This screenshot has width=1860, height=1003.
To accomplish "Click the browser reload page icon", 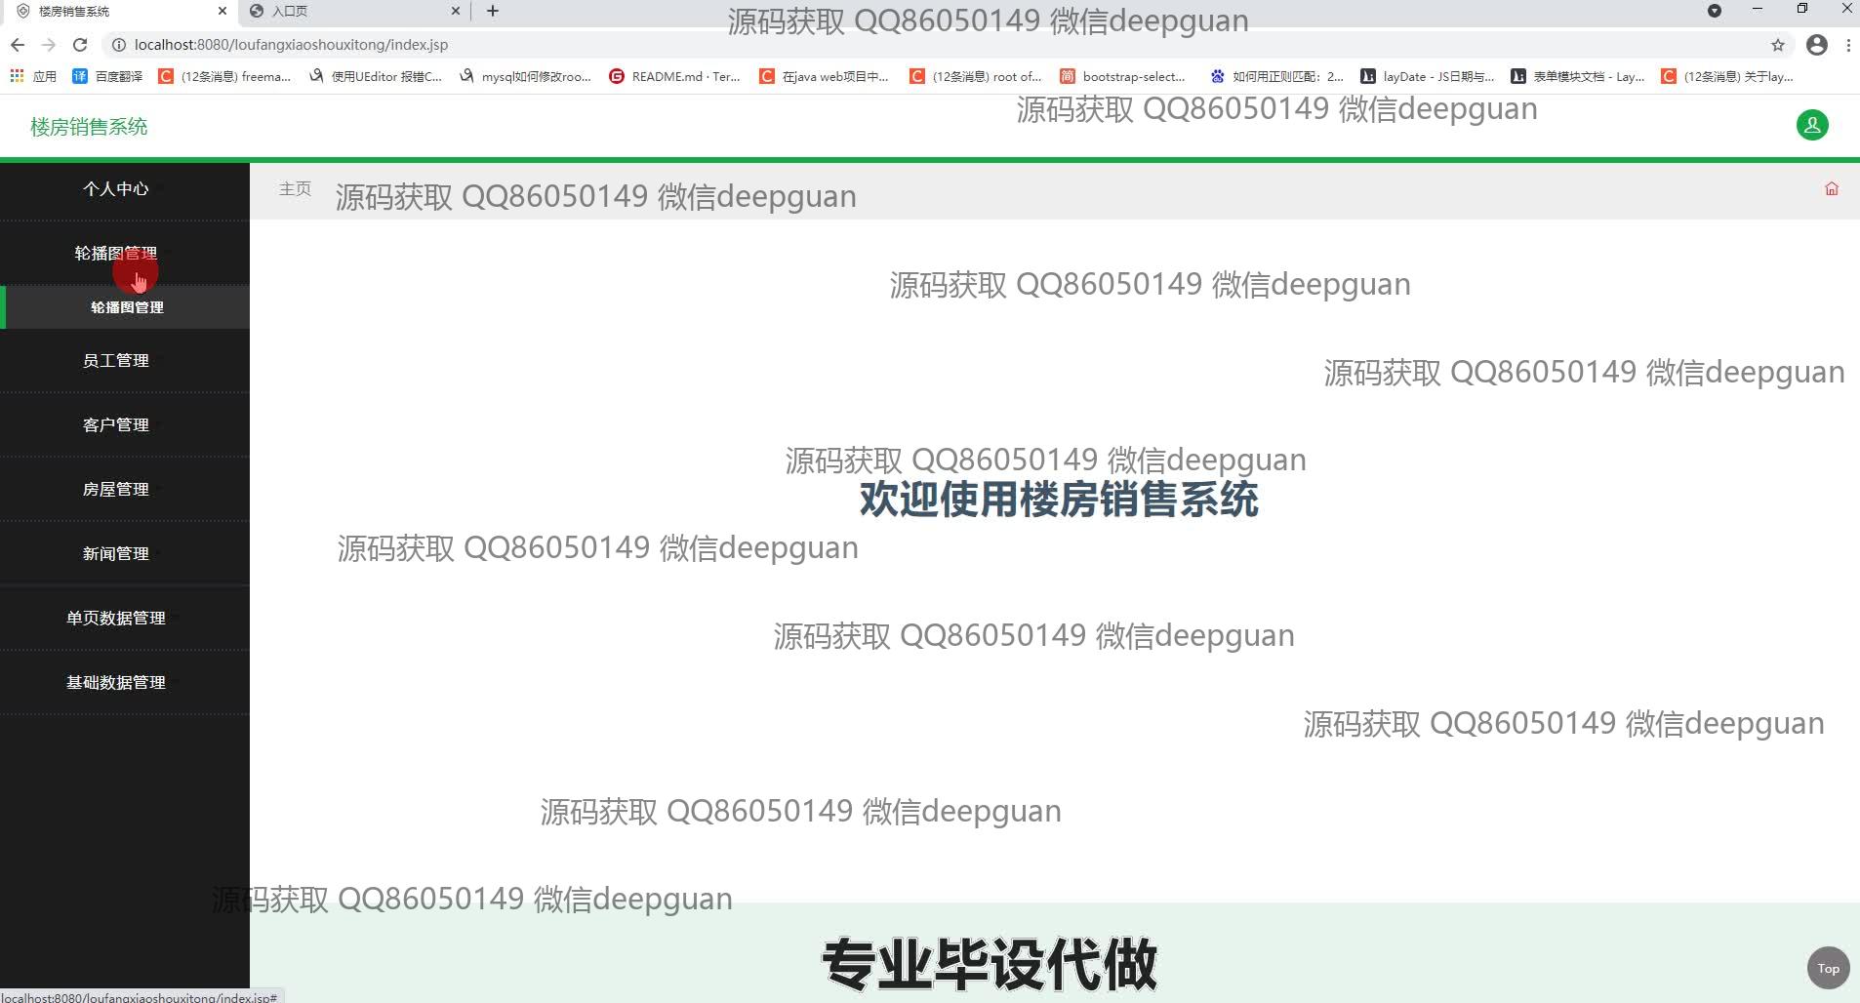I will 80,45.
